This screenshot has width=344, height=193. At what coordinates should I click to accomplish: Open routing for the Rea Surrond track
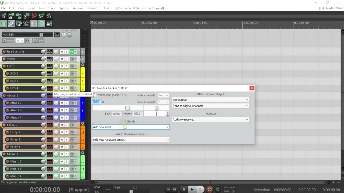click(49, 51)
